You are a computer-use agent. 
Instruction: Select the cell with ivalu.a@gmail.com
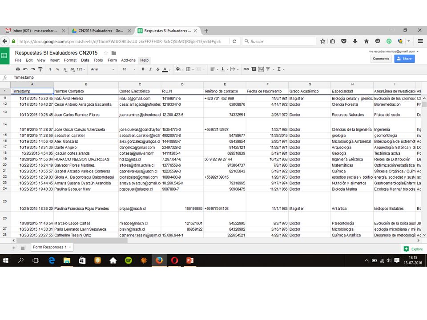[x=140, y=98]
